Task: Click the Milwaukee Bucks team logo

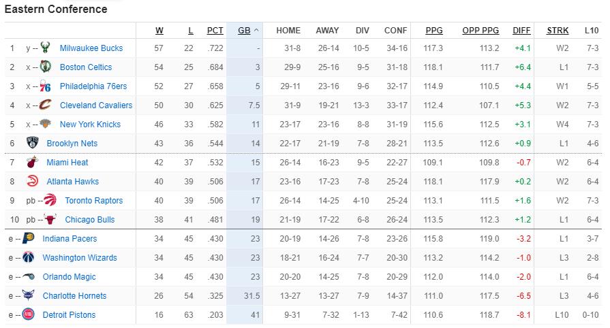Action: pyautogui.click(x=45, y=48)
